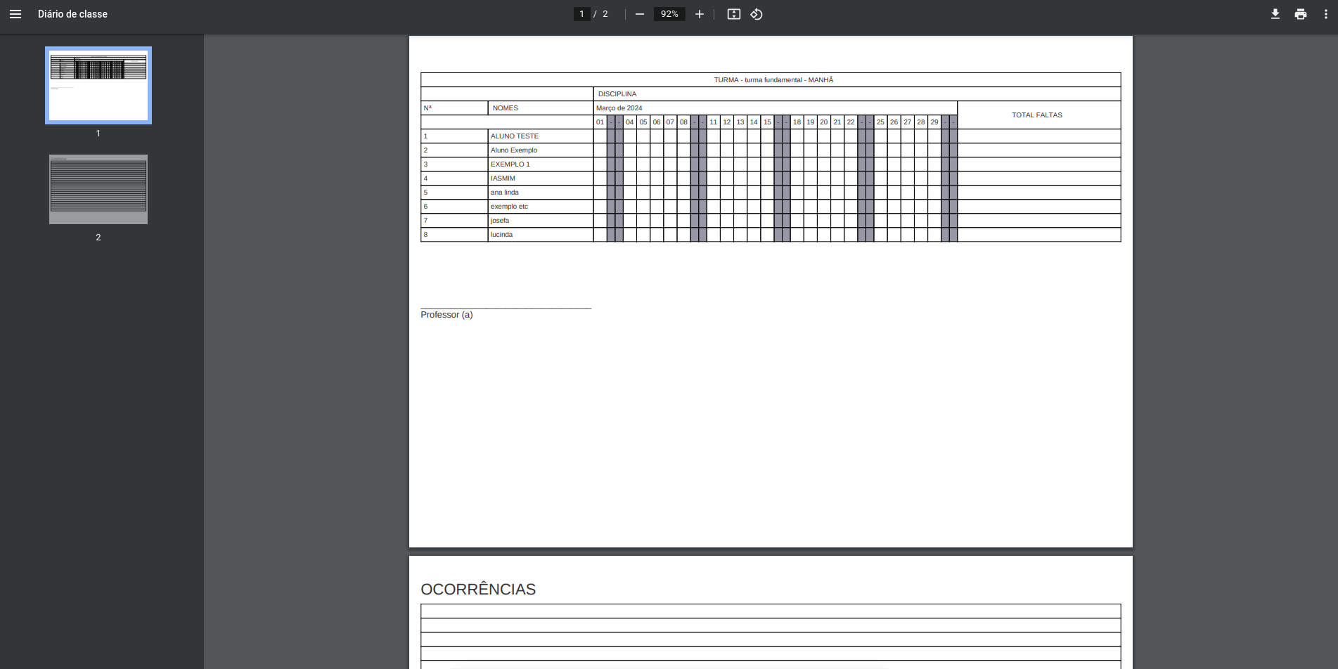
Task: Click the fit to page icon
Action: [734, 14]
